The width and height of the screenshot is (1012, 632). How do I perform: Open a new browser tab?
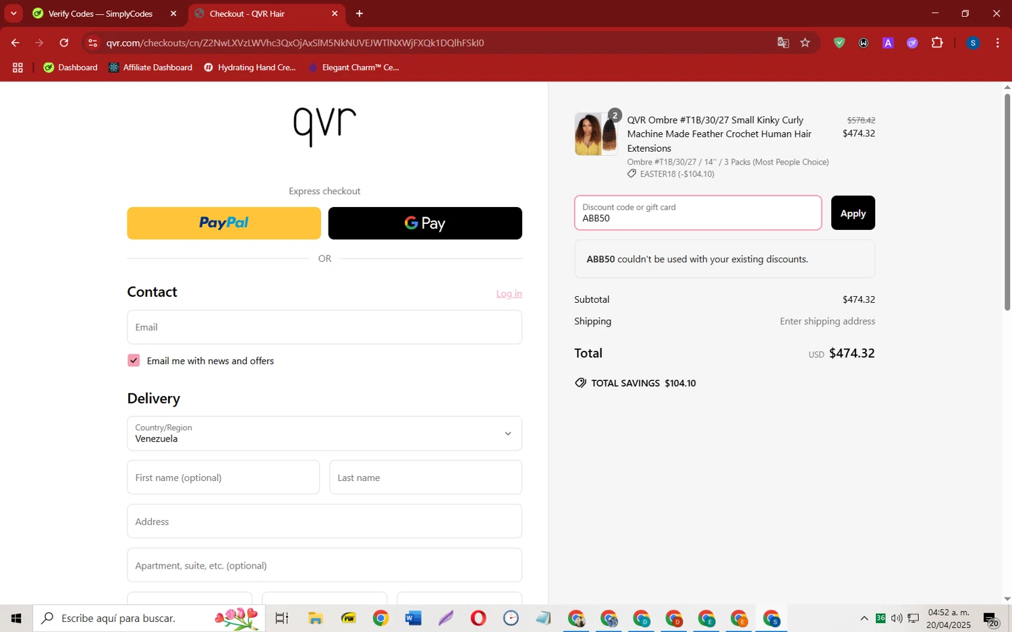coord(360,13)
